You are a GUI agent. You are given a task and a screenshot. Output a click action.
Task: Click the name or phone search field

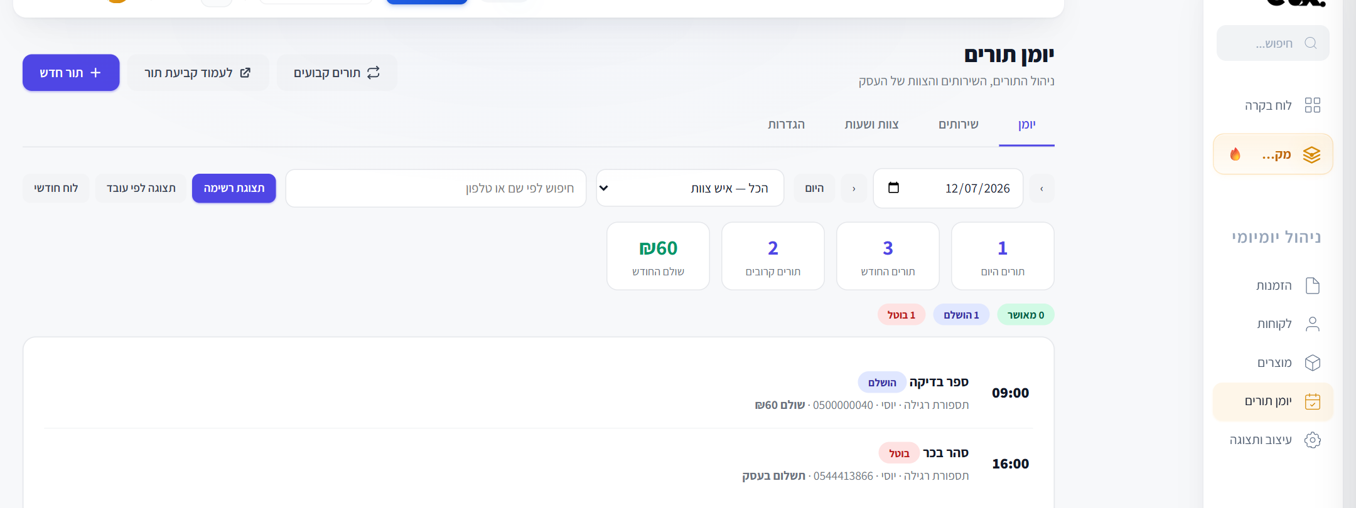(x=436, y=188)
